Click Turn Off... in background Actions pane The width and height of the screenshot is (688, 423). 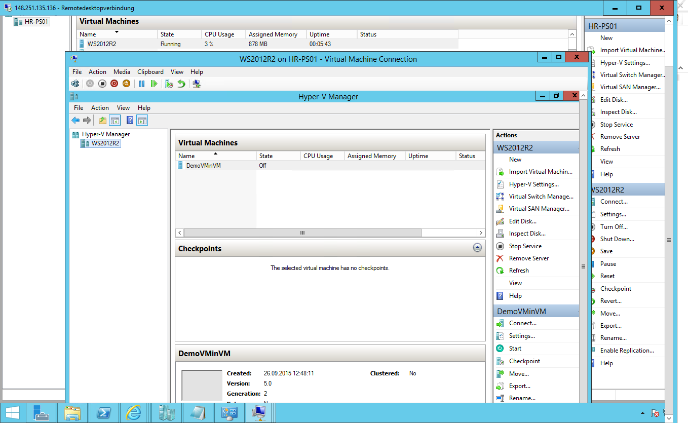(614, 227)
